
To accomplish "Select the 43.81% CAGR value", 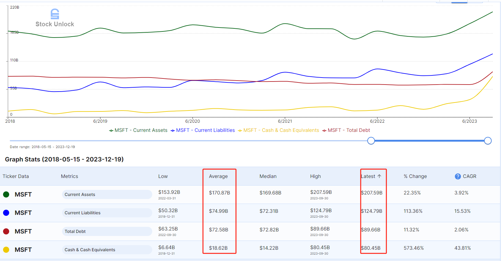I will [x=462, y=248].
